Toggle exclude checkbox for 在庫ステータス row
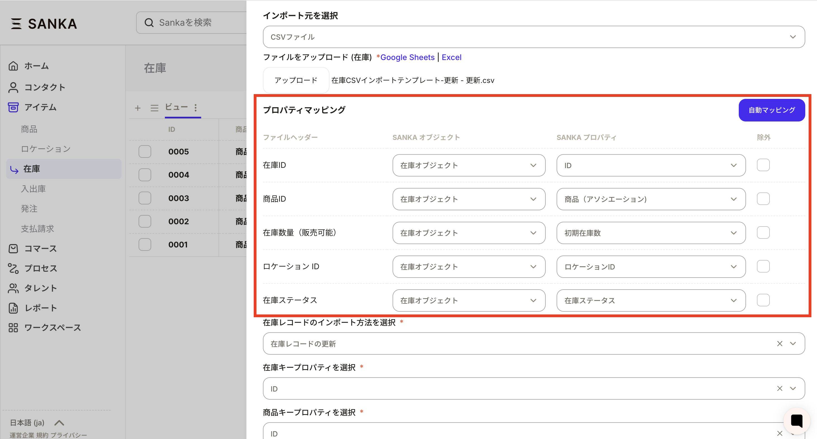The image size is (817, 439). [x=763, y=300]
